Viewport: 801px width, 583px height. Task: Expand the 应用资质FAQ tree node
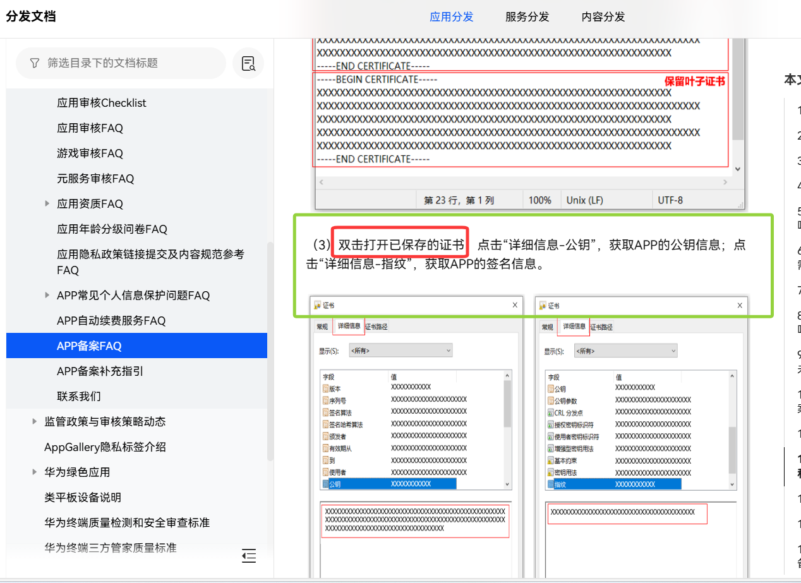click(x=47, y=204)
